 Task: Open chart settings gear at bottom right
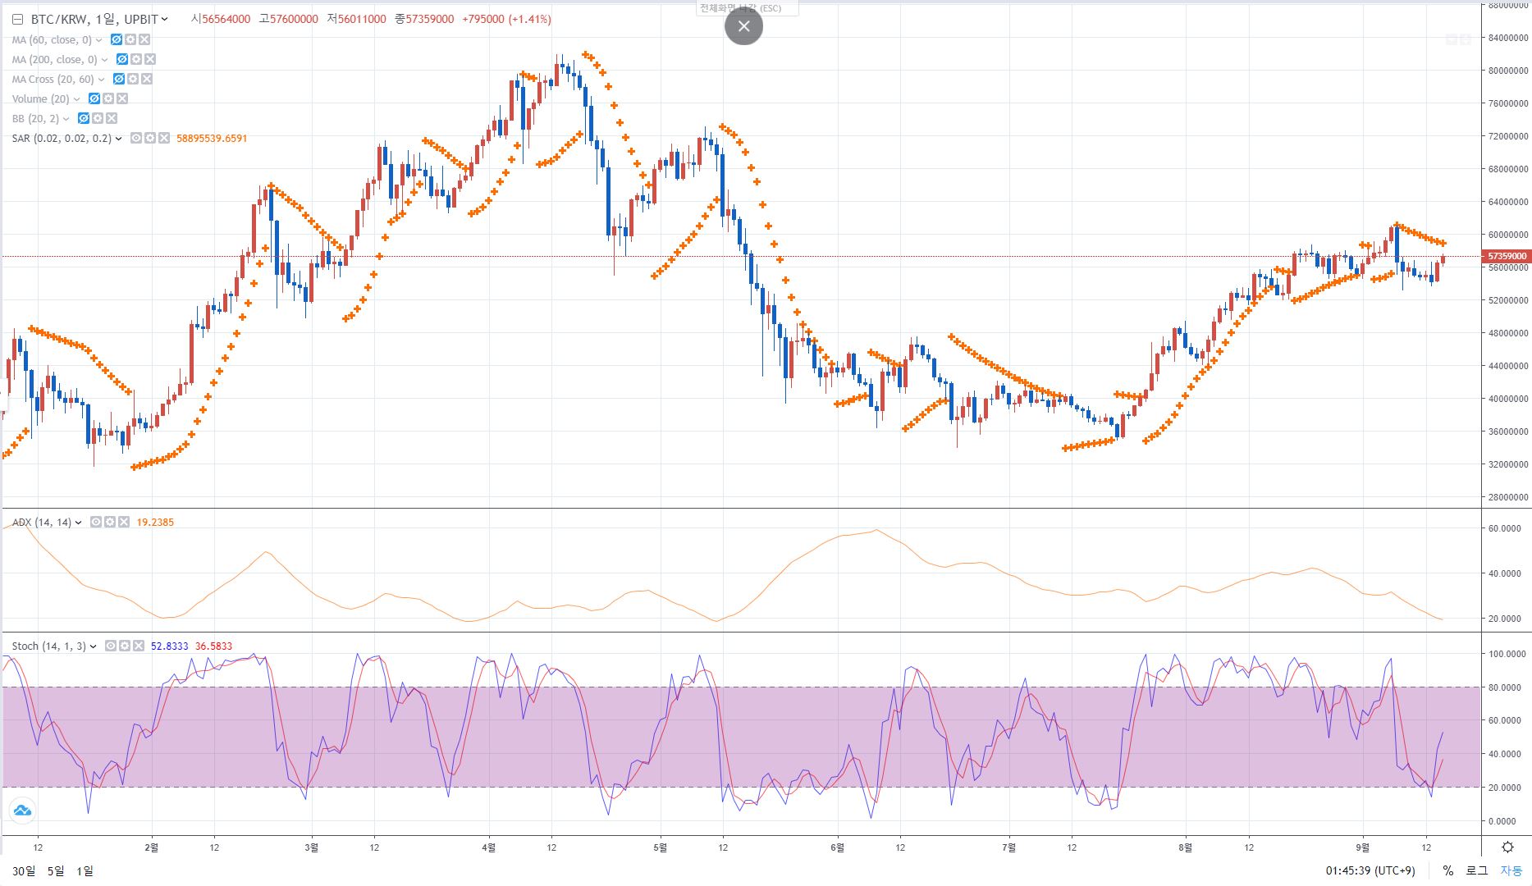point(1507,847)
